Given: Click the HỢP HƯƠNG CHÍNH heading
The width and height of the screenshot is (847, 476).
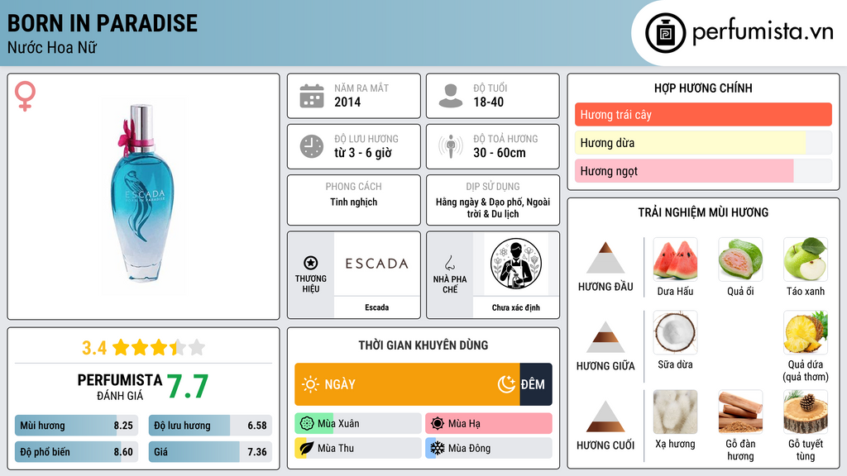Looking at the screenshot, I should [703, 88].
